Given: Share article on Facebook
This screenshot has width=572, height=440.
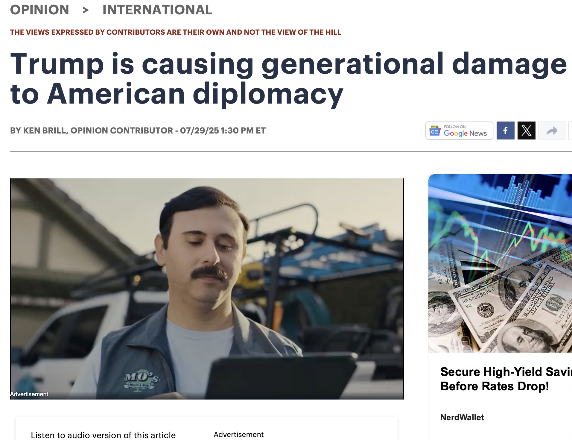Looking at the screenshot, I should pyautogui.click(x=506, y=131).
